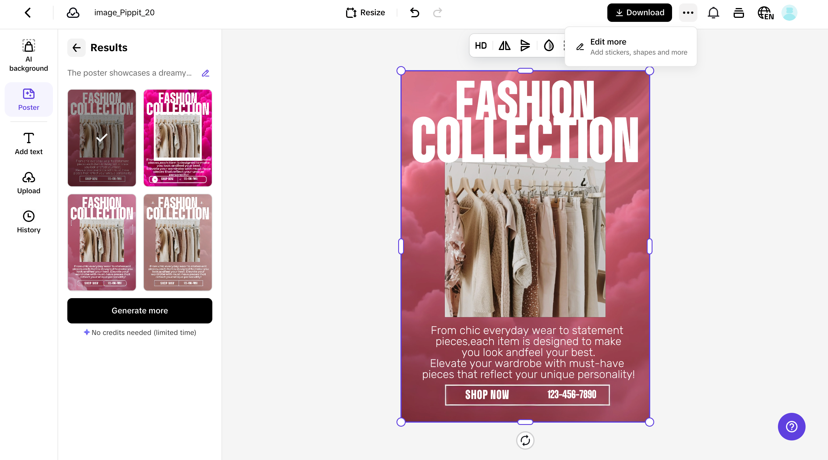Open the Add text panel

pyautogui.click(x=28, y=142)
